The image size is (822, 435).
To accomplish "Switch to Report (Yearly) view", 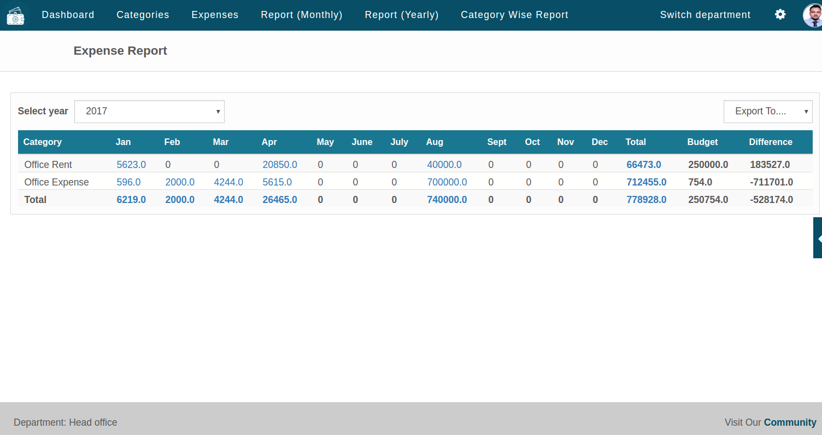I will [x=402, y=15].
